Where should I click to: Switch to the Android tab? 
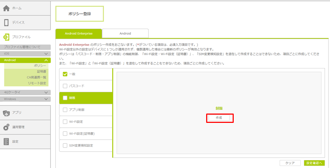(x=125, y=34)
